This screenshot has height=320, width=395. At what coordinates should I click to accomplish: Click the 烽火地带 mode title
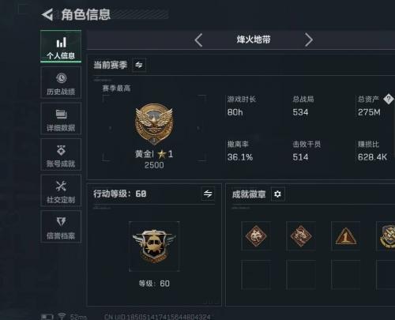(254, 40)
